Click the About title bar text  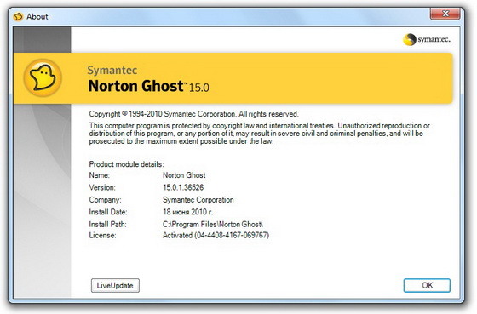pyautogui.click(x=37, y=16)
